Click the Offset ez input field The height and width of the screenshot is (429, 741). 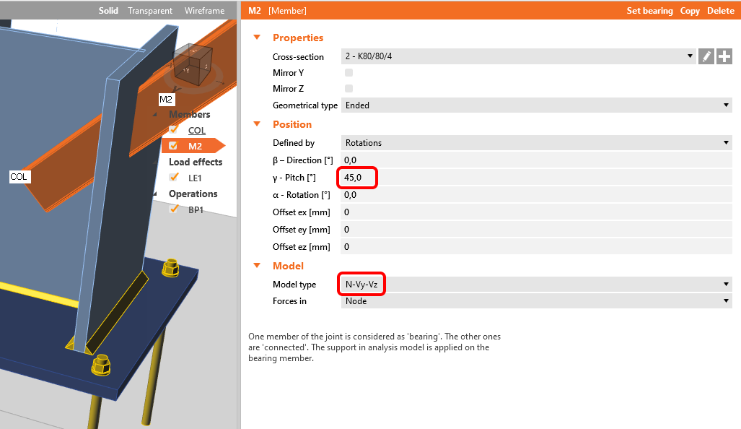pyautogui.click(x=536, y=246)
